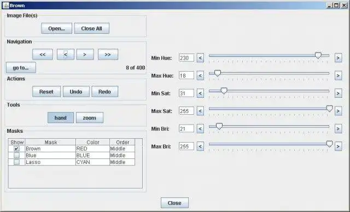Increase Max Sat with > button

pyautogui.click(x=338, y=111)
